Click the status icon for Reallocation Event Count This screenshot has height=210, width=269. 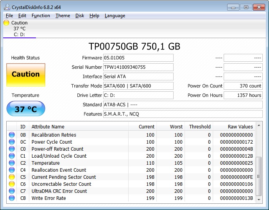tap(12, 170)
